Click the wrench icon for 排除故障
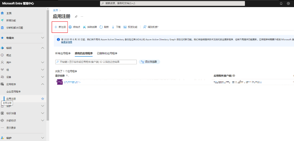294x141 pixels. (84, 27)
